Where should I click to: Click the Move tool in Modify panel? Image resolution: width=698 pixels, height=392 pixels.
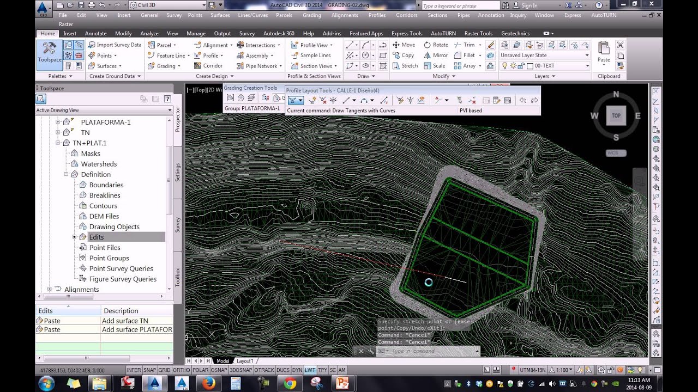404,45
